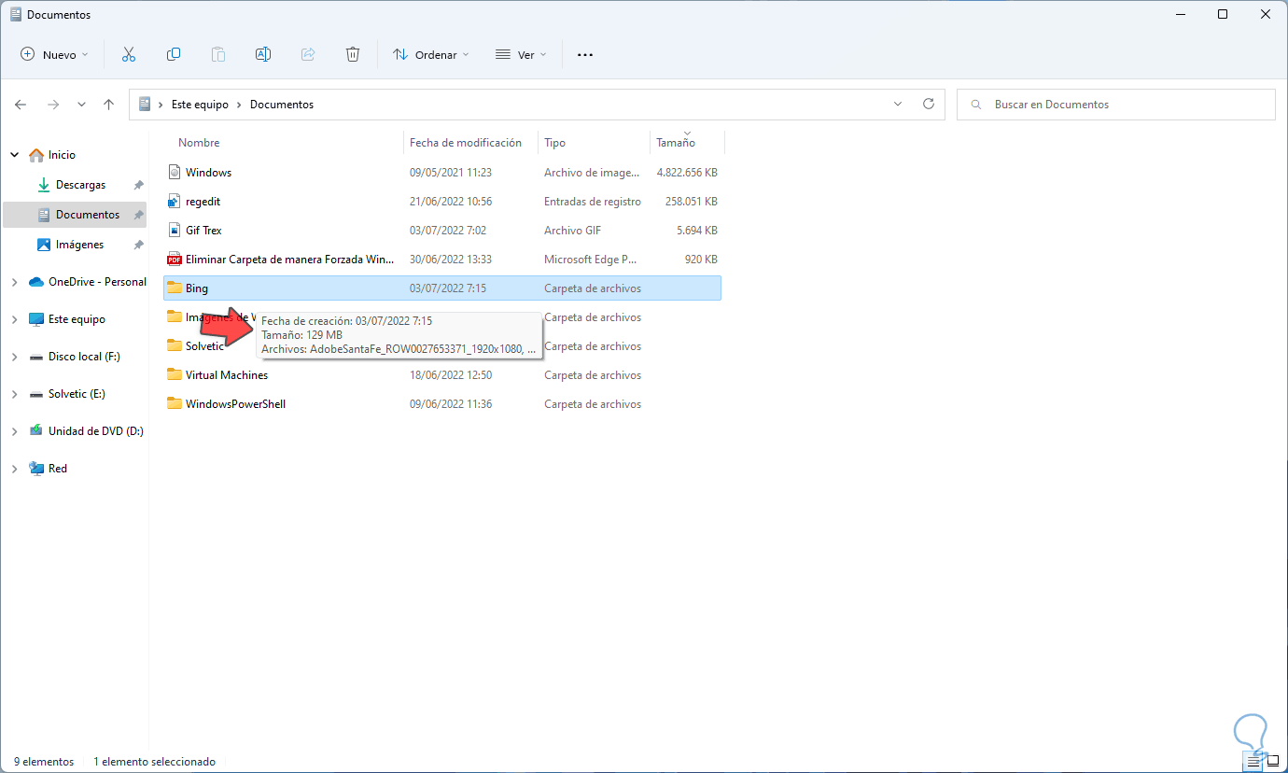Image resolution: width=1288 pixels, height=773 pixels.
Task: Click Este equipo in the address breadcrumb
Action: [200, 105]
